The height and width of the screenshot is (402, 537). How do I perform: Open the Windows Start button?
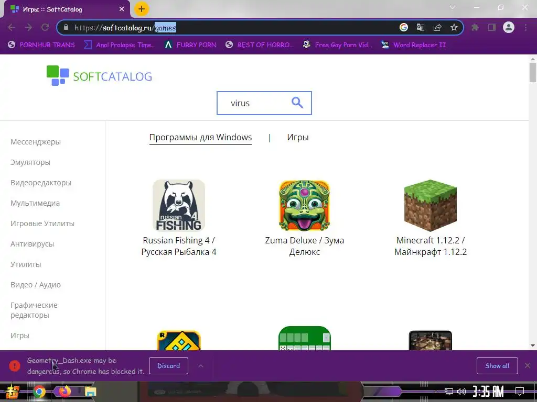click(12, 392)
